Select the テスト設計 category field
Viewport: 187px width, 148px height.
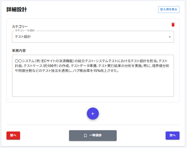(x=93, y=37)
